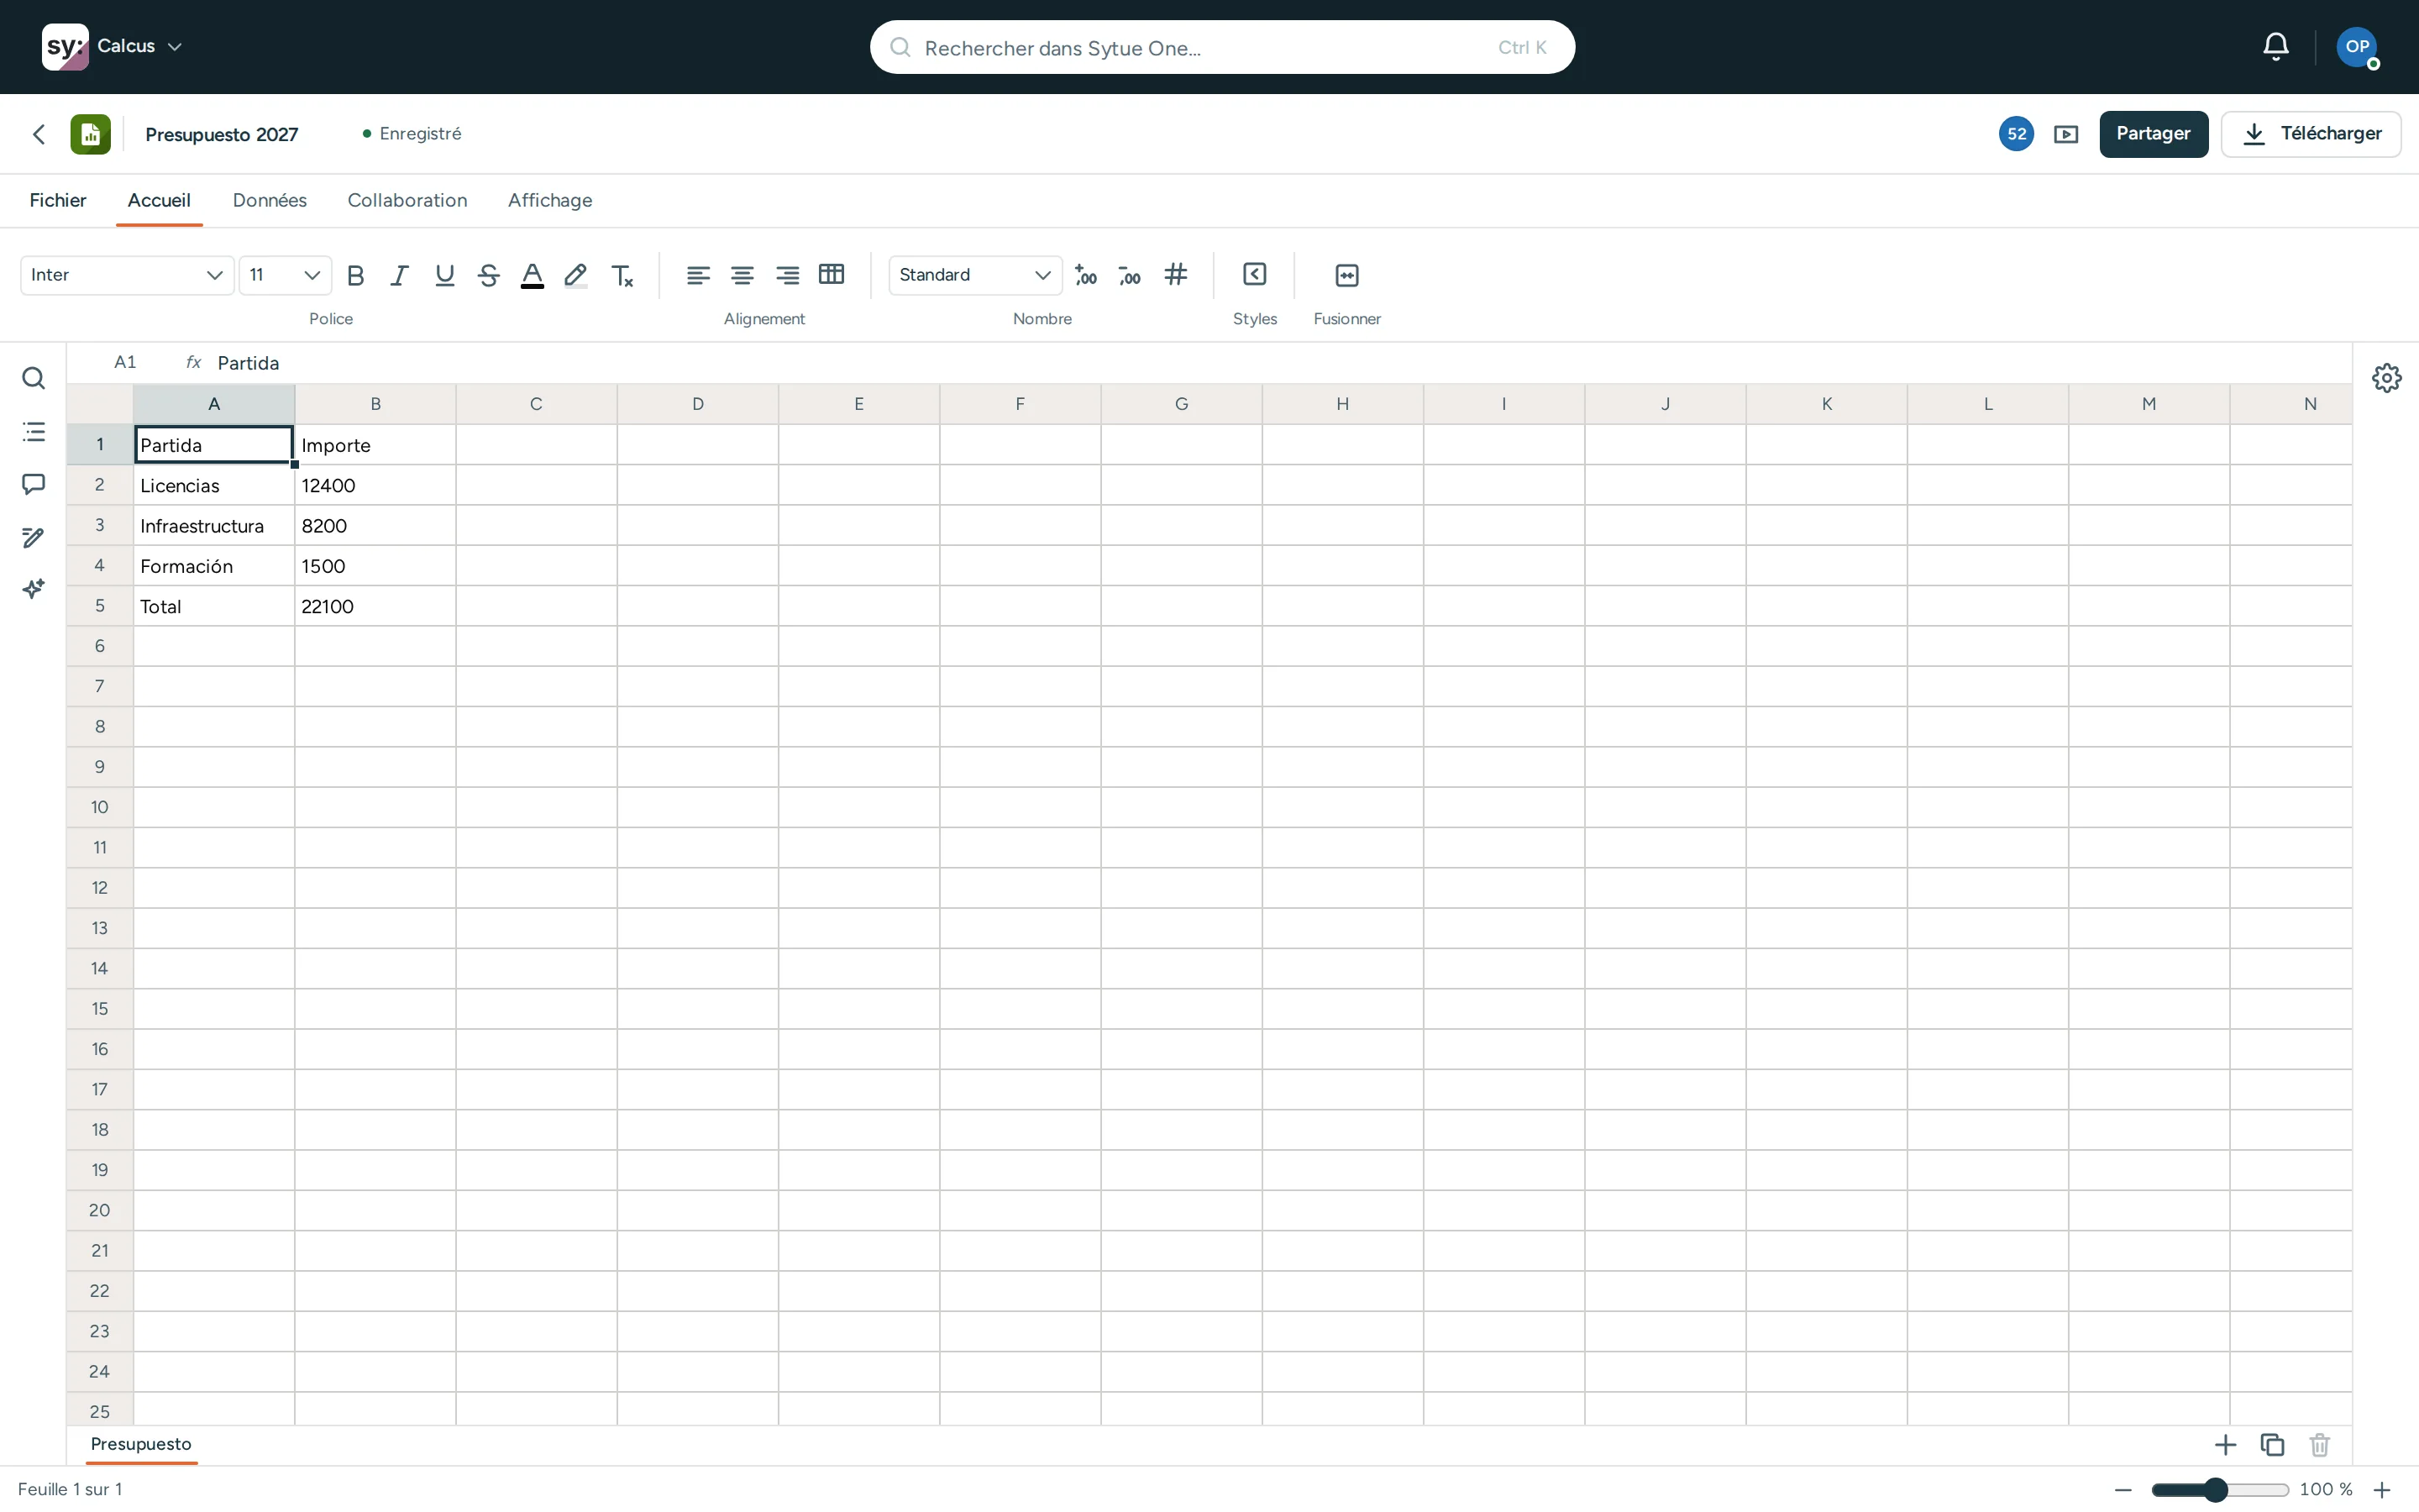
Task: Toggle bold formatting
Action: point(354,275)
